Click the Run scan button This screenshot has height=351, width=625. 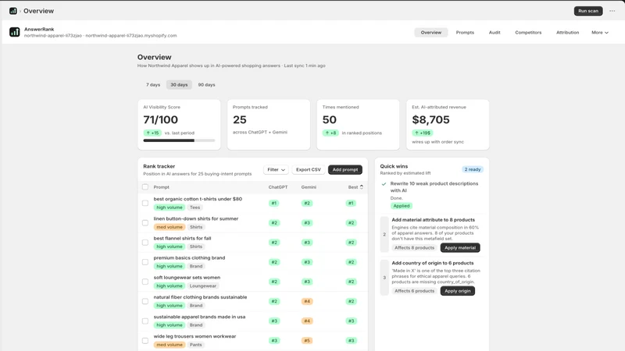click(588, 11)
